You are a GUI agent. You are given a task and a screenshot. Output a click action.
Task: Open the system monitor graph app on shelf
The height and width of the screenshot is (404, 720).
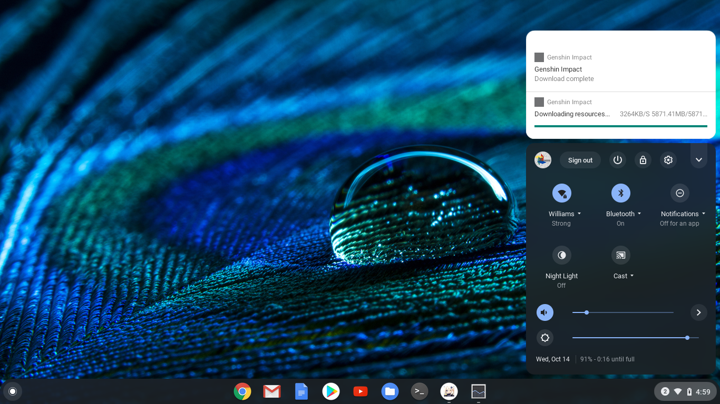point(479,391)
